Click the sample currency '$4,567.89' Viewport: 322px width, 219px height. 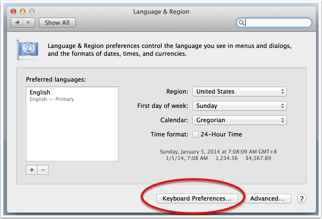[x=258, y=158]
